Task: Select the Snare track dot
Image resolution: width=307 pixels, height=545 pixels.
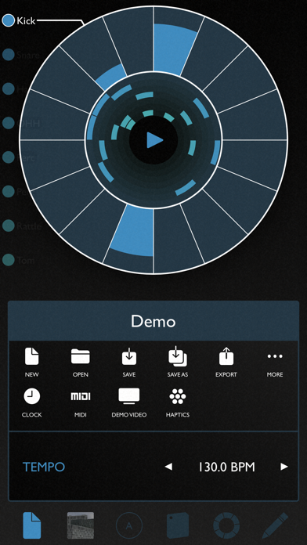Action: pyautogui.click(x=8, y=55)
